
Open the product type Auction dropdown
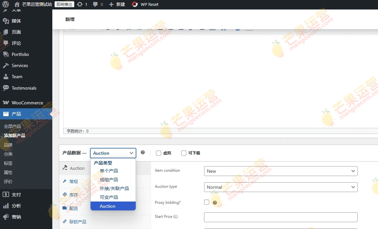click(113, 153)
